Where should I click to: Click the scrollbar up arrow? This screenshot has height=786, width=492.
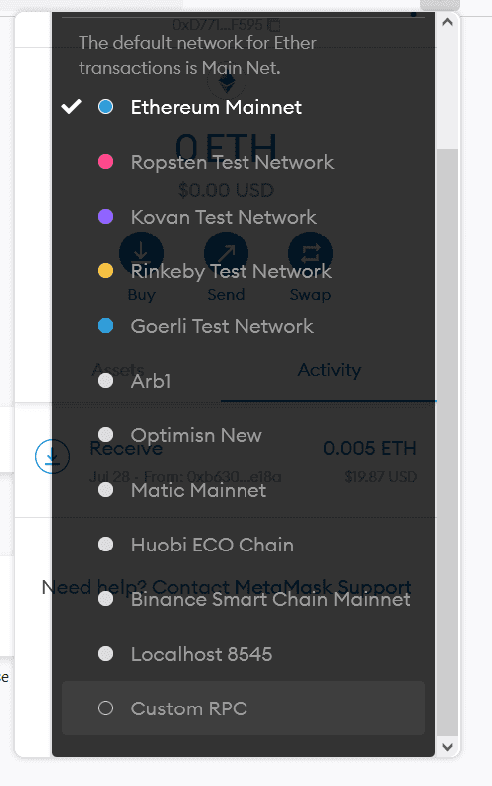pyautogui.click(x=448, y=22)
